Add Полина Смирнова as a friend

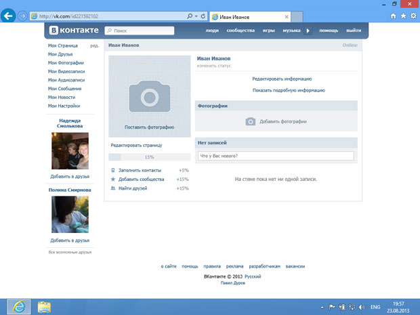click(x=70, y=240)
